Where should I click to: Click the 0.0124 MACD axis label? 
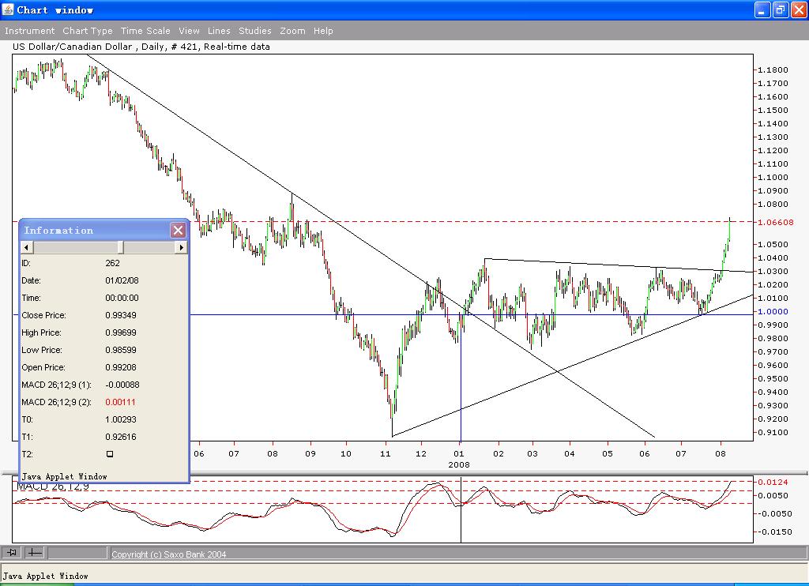coord(773,483)
